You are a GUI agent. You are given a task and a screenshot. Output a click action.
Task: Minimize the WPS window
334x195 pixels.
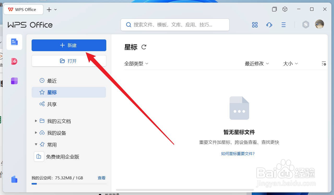[299, 9]
